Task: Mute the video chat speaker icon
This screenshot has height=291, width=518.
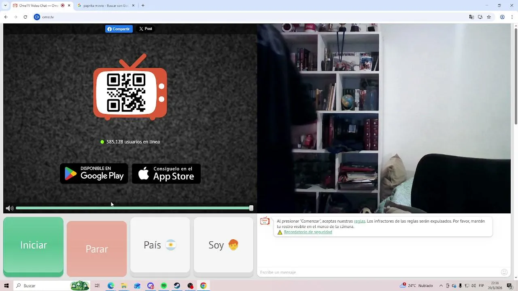Action: tap(10, 208)
